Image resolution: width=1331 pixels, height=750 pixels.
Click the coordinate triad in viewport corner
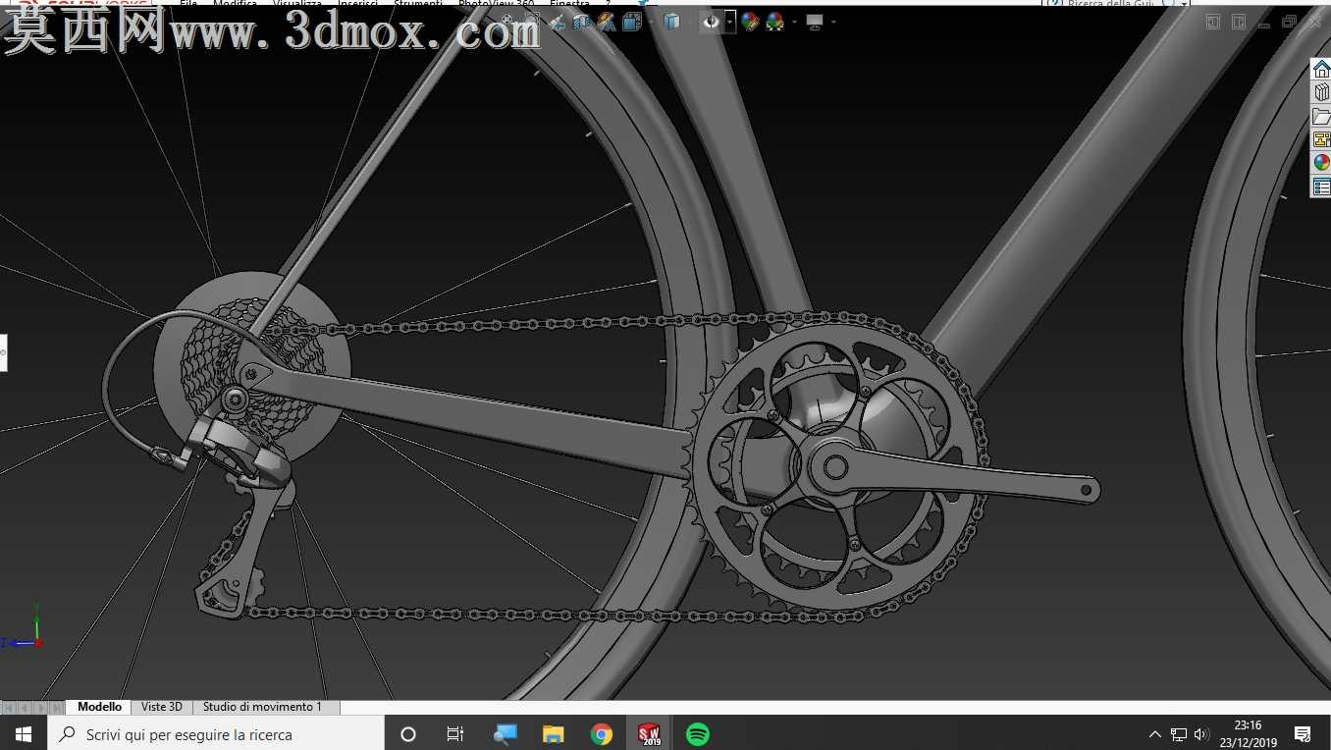(x=24, y=628)
